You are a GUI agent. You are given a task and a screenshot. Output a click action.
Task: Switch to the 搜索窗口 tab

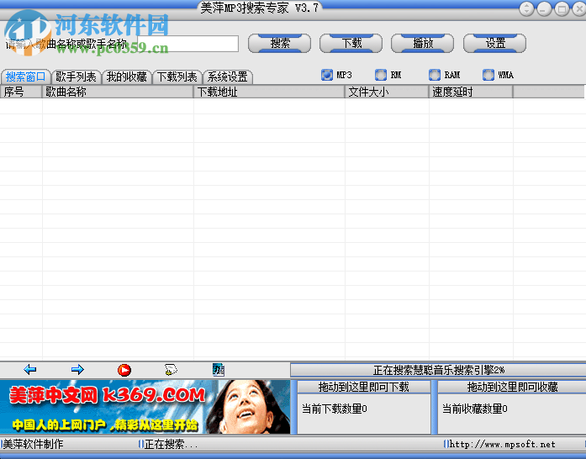25,76
